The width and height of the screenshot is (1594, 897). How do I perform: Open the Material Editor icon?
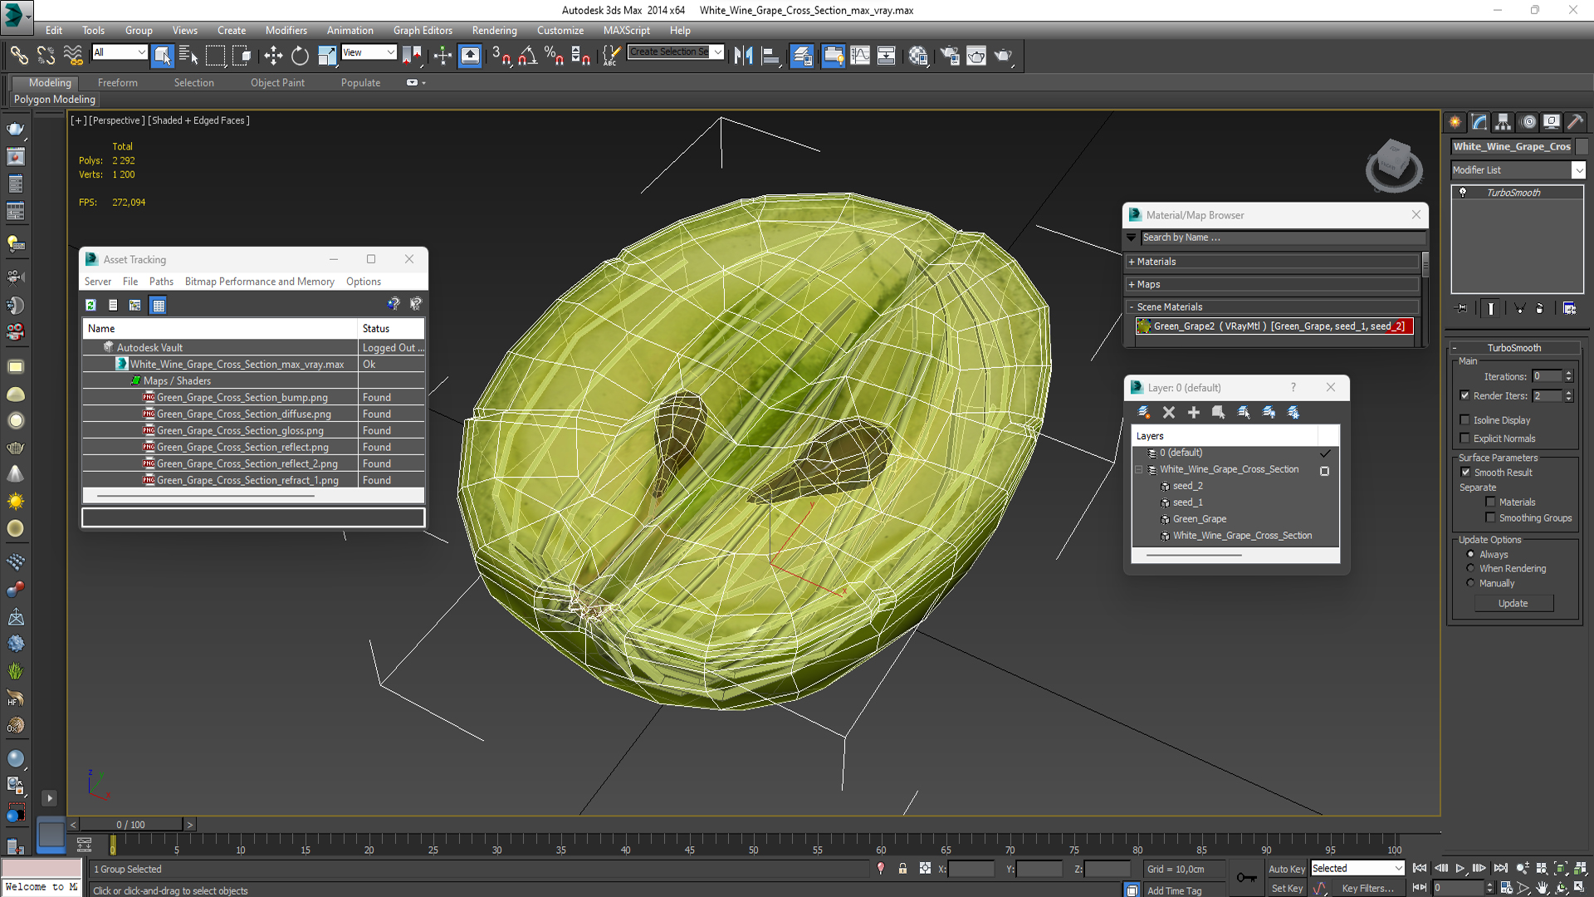(917, 56)
